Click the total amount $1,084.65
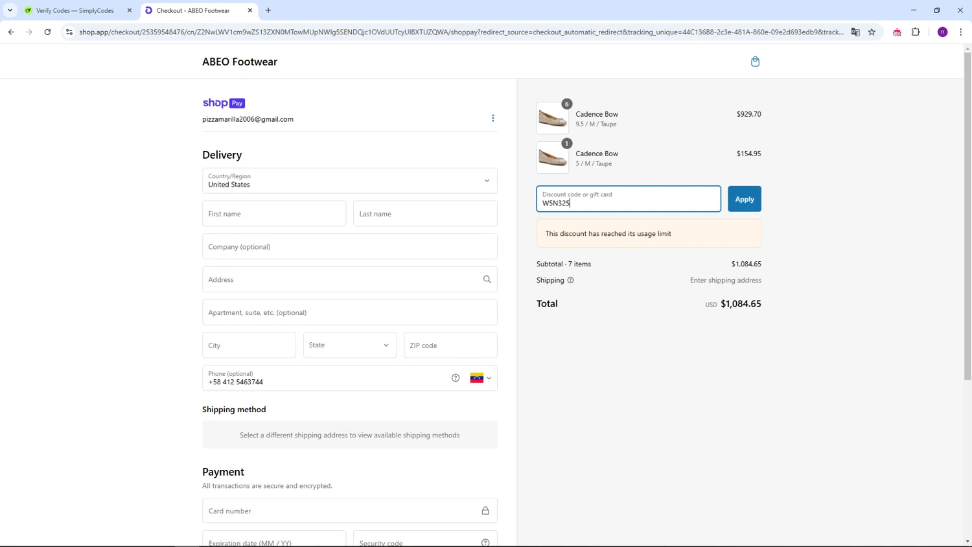The image size is (972, 547). [x=741, y=303]
